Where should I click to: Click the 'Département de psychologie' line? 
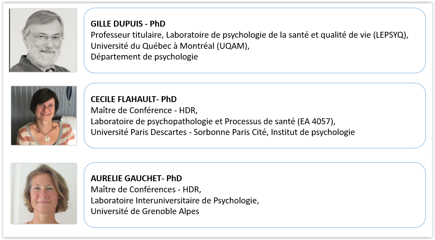[144, 57]
